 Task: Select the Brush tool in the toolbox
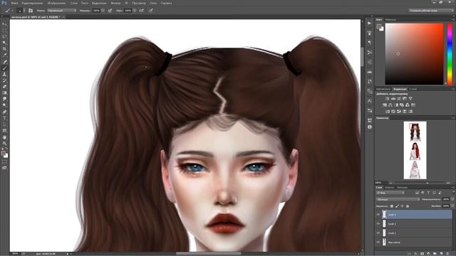[x=4, y=68]
